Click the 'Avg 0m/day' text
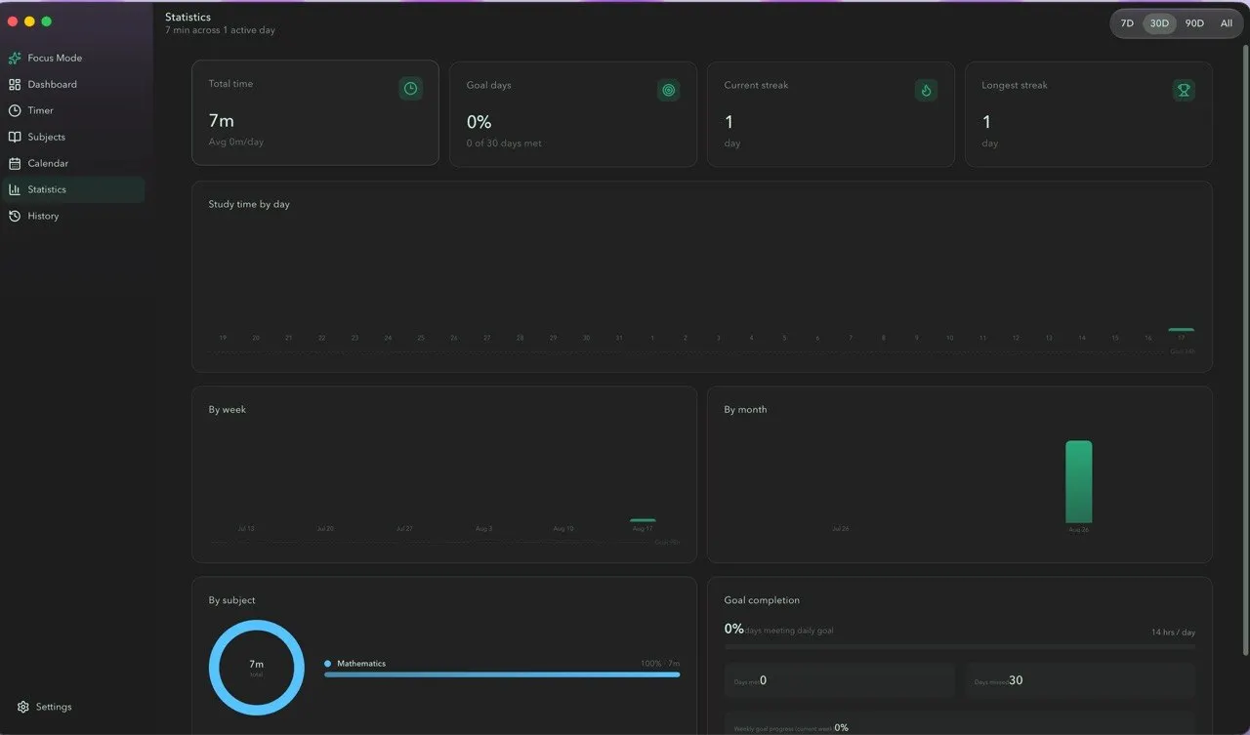The image size is (1250, 735). pyautogui.click(x=235, y=142)
